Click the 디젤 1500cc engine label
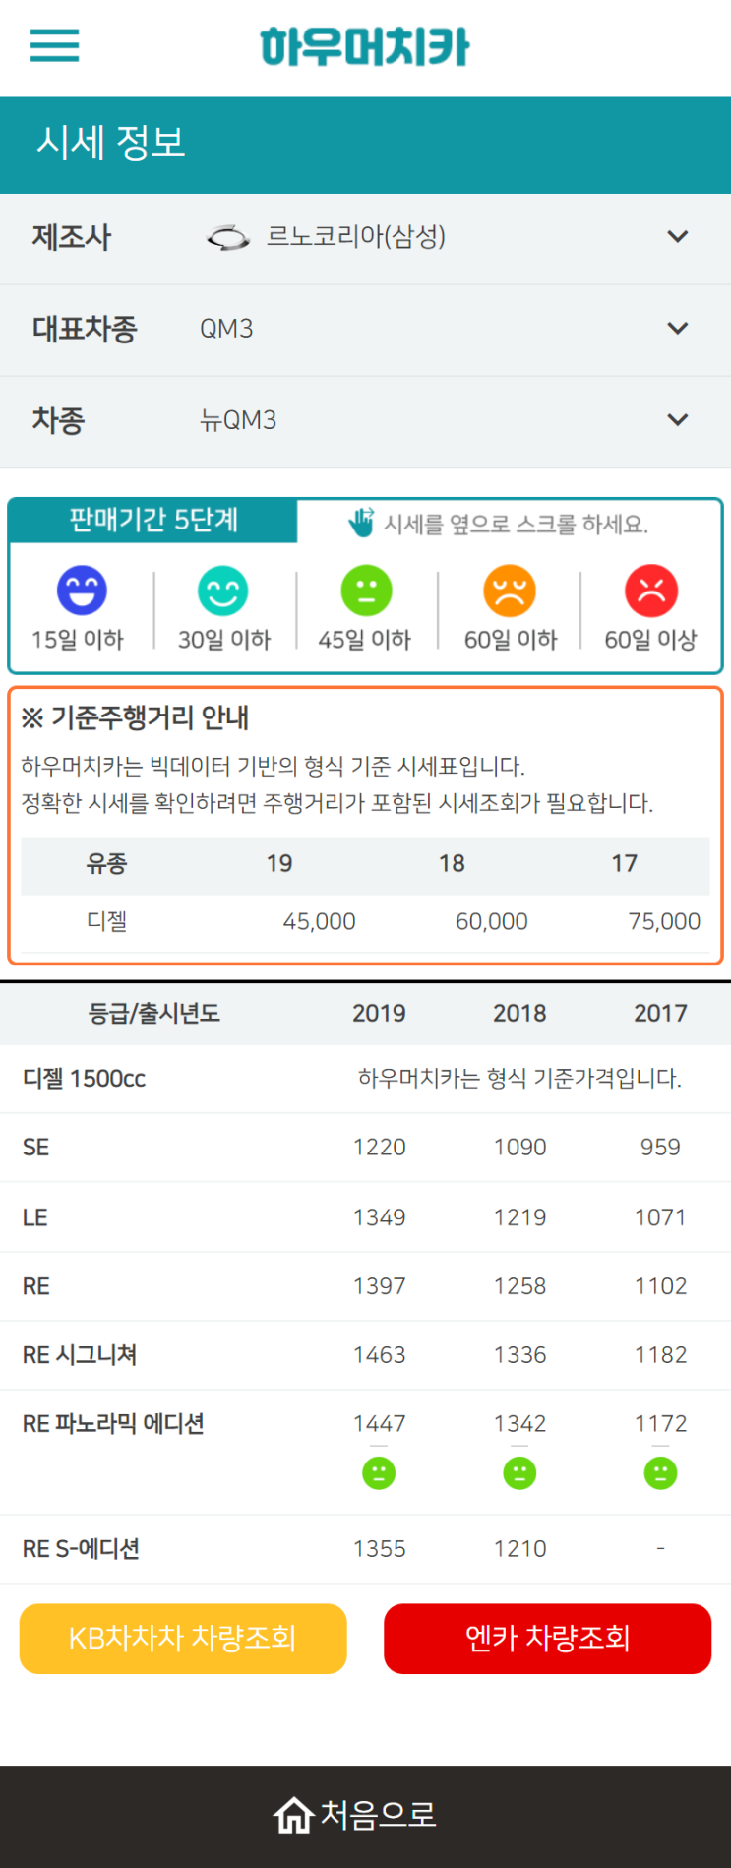The image size is (731, 1868). point(84,1079)
